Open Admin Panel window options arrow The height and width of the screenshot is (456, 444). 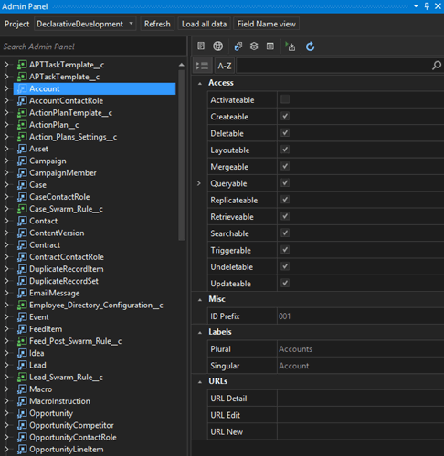pyautogui.click(x=416, y=6)
